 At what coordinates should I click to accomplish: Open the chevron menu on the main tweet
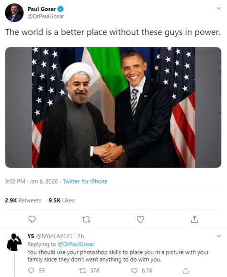pos(219,8)
